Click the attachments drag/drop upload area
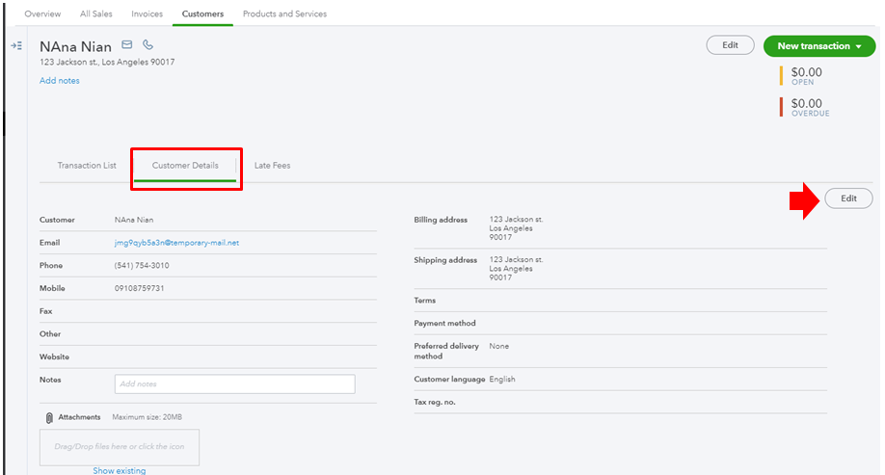This screenshot has width=885, height=475. [x=120, y=447]
